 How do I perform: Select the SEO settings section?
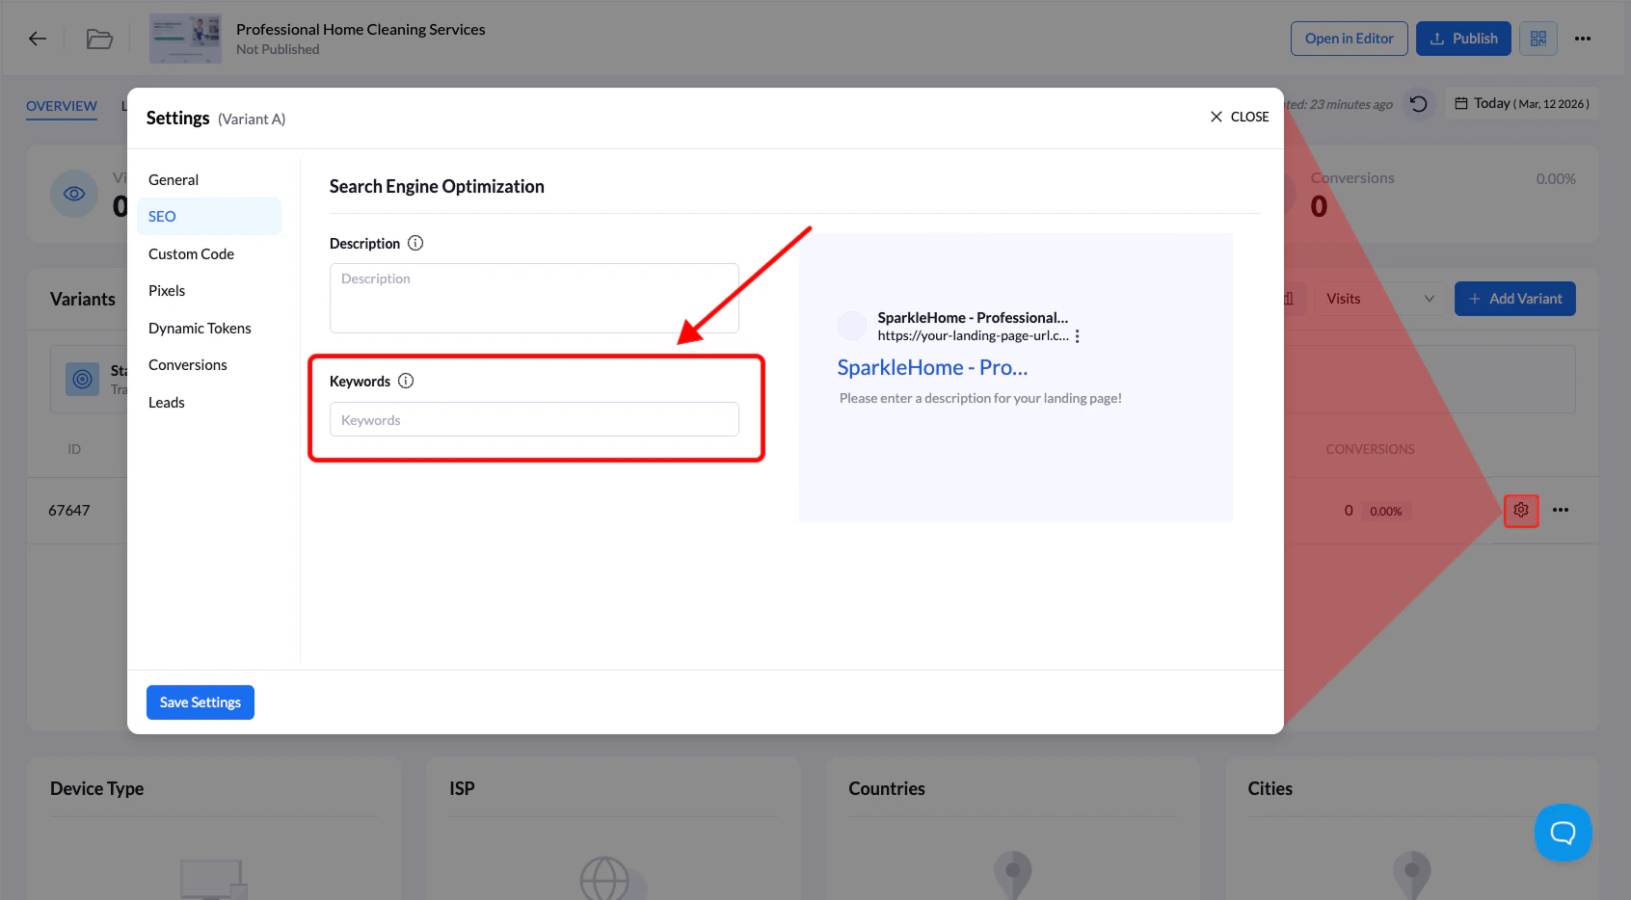(x=209, y=217)
